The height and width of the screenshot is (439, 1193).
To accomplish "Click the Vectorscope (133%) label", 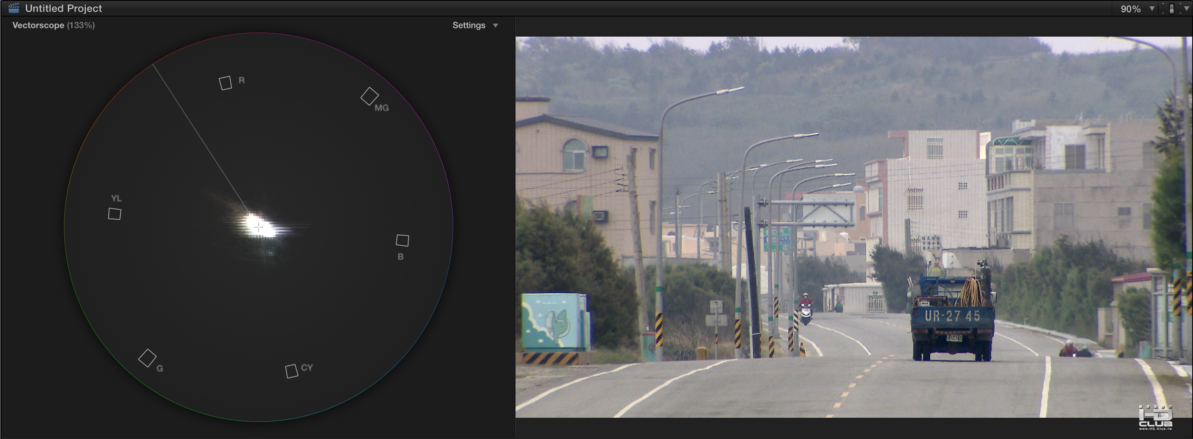I will (x=53, y=26).
